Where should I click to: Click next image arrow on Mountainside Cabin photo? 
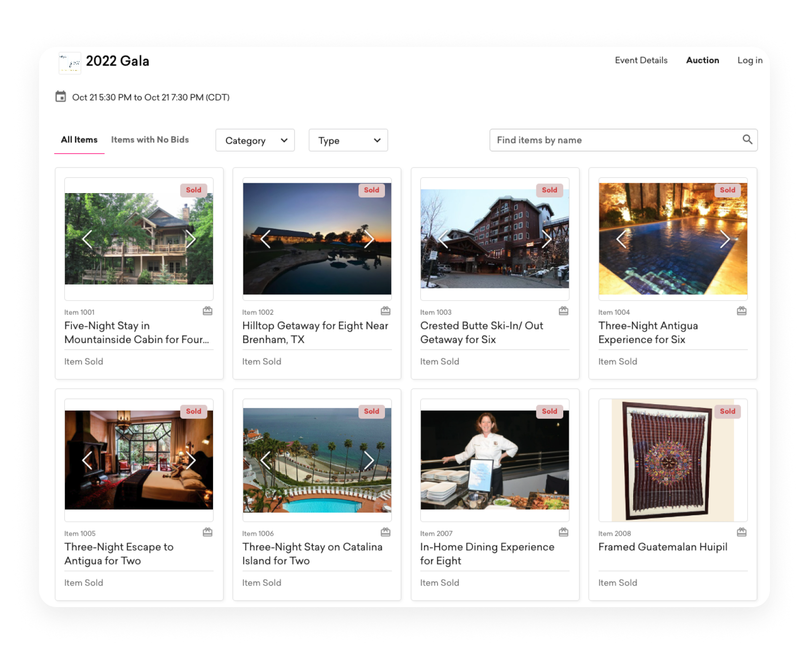(191, 239)
